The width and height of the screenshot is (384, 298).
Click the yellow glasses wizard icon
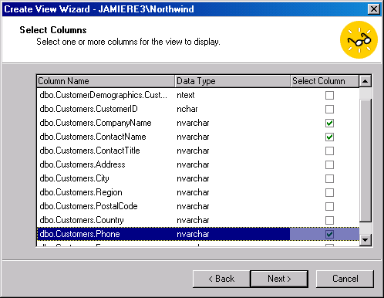(x=359, y=39)
